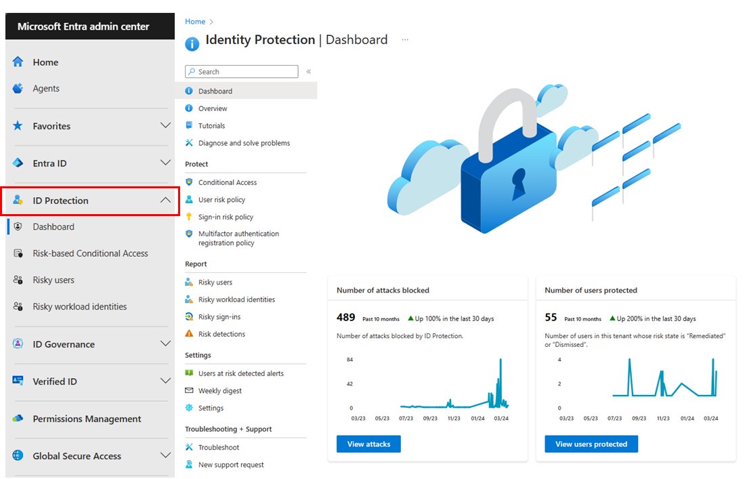Click the Risk detections warning triangle icon
The width and height of the screenshot is (747, 479).
click(189, 333)
